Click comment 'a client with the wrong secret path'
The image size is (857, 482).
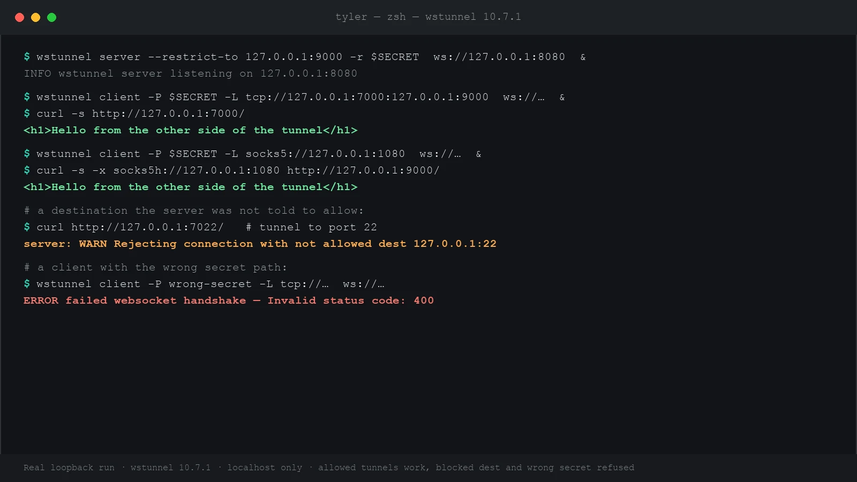point(155,267)
